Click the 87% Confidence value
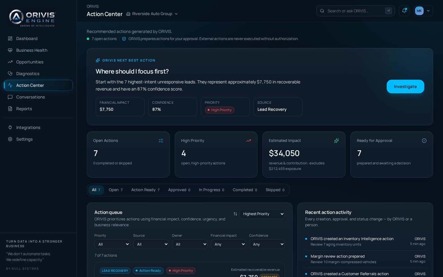The image size is (443, 277). click(157, 109)
